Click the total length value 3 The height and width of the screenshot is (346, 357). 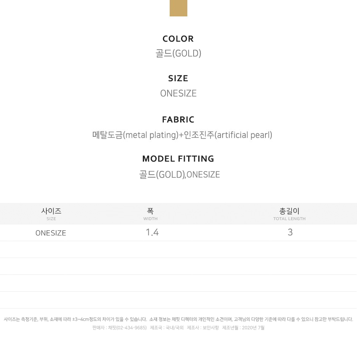(x=290, y=232)
